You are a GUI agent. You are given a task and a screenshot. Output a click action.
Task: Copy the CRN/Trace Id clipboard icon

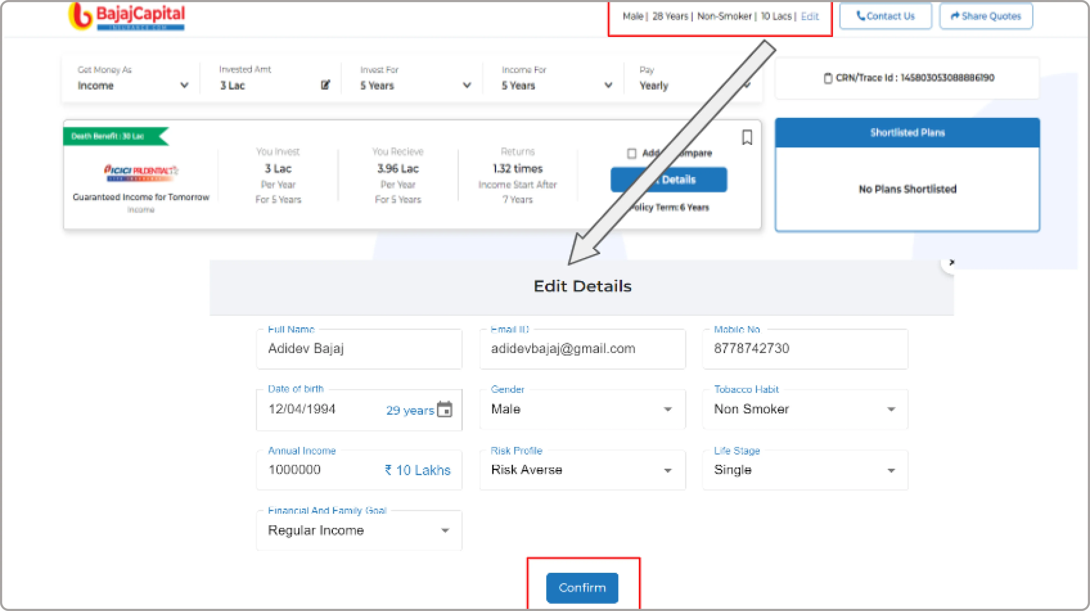pos(828,78)
